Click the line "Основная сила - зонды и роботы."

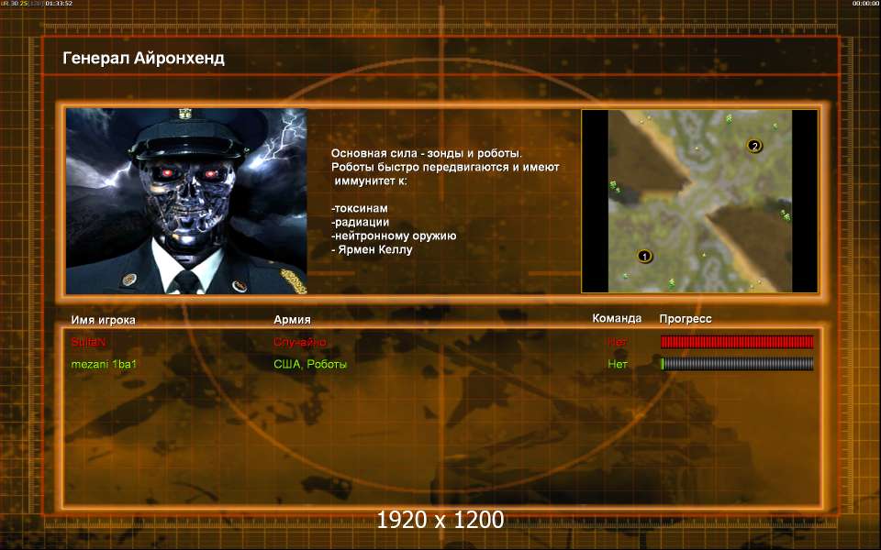point(427,153)
